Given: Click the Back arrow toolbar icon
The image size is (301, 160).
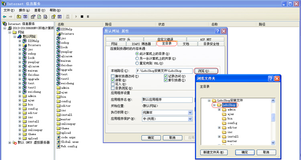Looking at the screenshot, I should [x=4, y=17].
